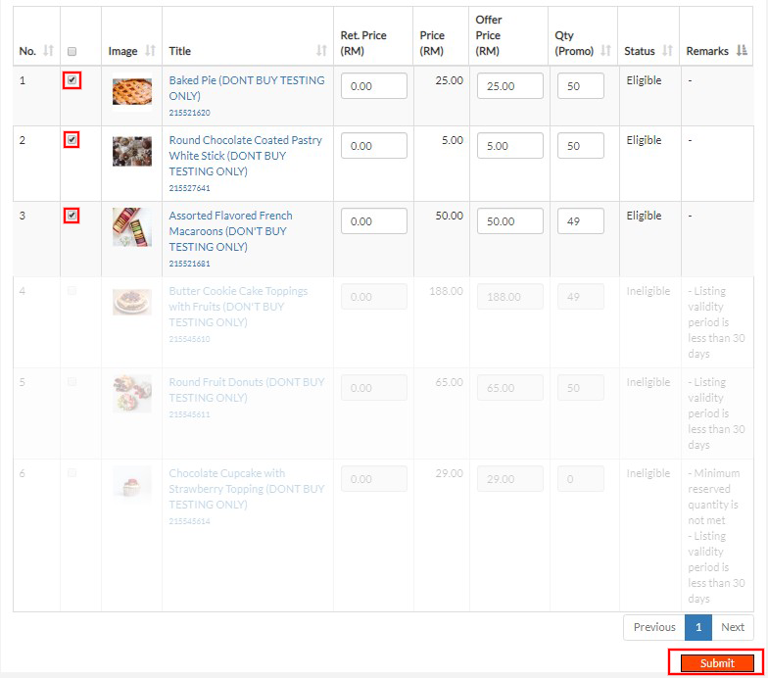The width and height of the screenshot is (768, 678).
Task: Select product ID 215521681
Action: pos(190,264)
